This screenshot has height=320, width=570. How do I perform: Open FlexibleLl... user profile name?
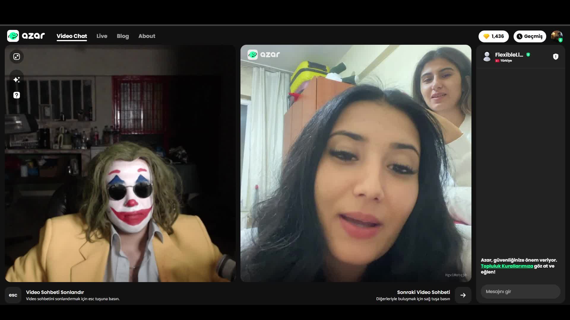509,55
